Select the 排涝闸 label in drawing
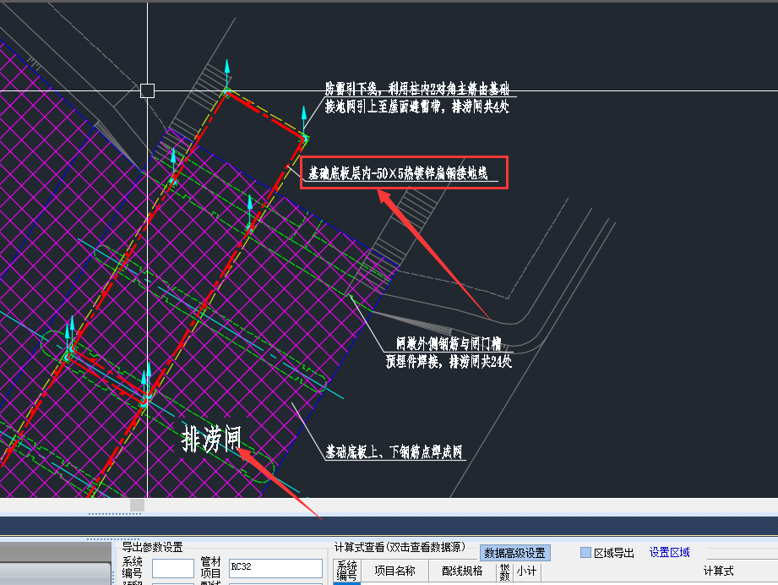 pyautogui.click(x=211, y=439)
